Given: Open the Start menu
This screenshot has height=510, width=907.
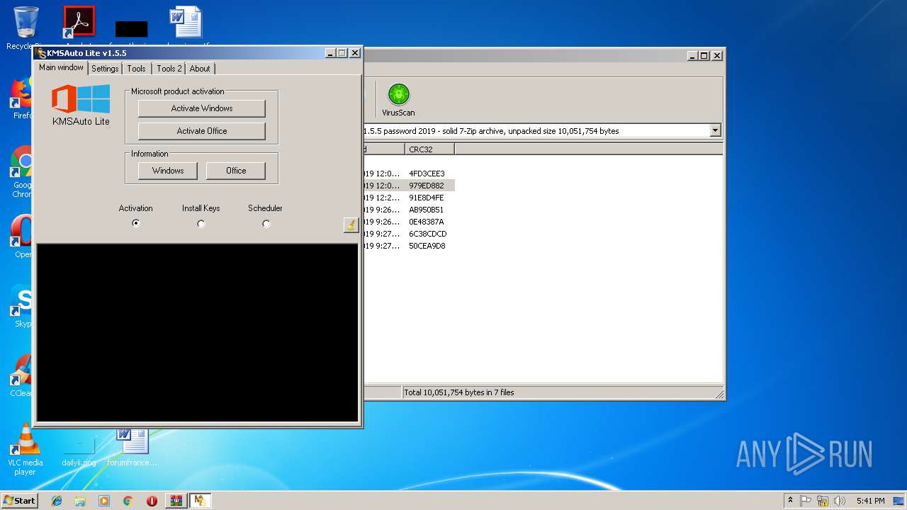Looking at the screenshot, I should pos(19,501).
